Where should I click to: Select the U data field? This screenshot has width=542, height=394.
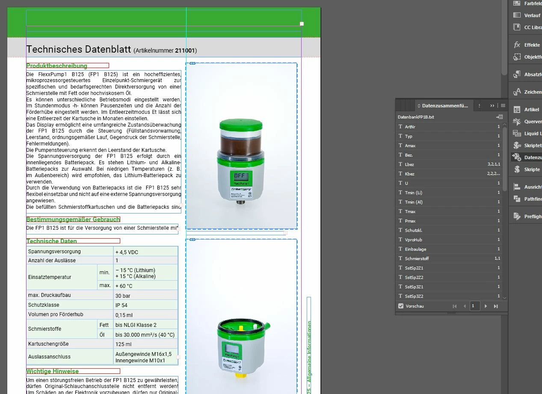pos(449,183)
